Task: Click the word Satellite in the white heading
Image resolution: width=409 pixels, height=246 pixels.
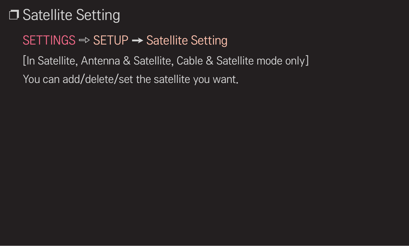Action: click(x=48, y=15)
